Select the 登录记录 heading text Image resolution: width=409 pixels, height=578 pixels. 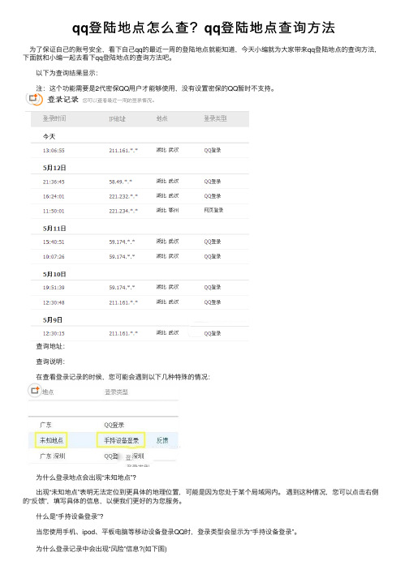coord(62,99)
